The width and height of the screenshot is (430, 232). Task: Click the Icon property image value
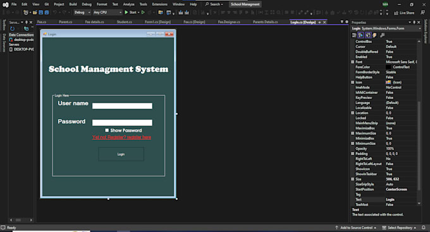coord(388,82)
